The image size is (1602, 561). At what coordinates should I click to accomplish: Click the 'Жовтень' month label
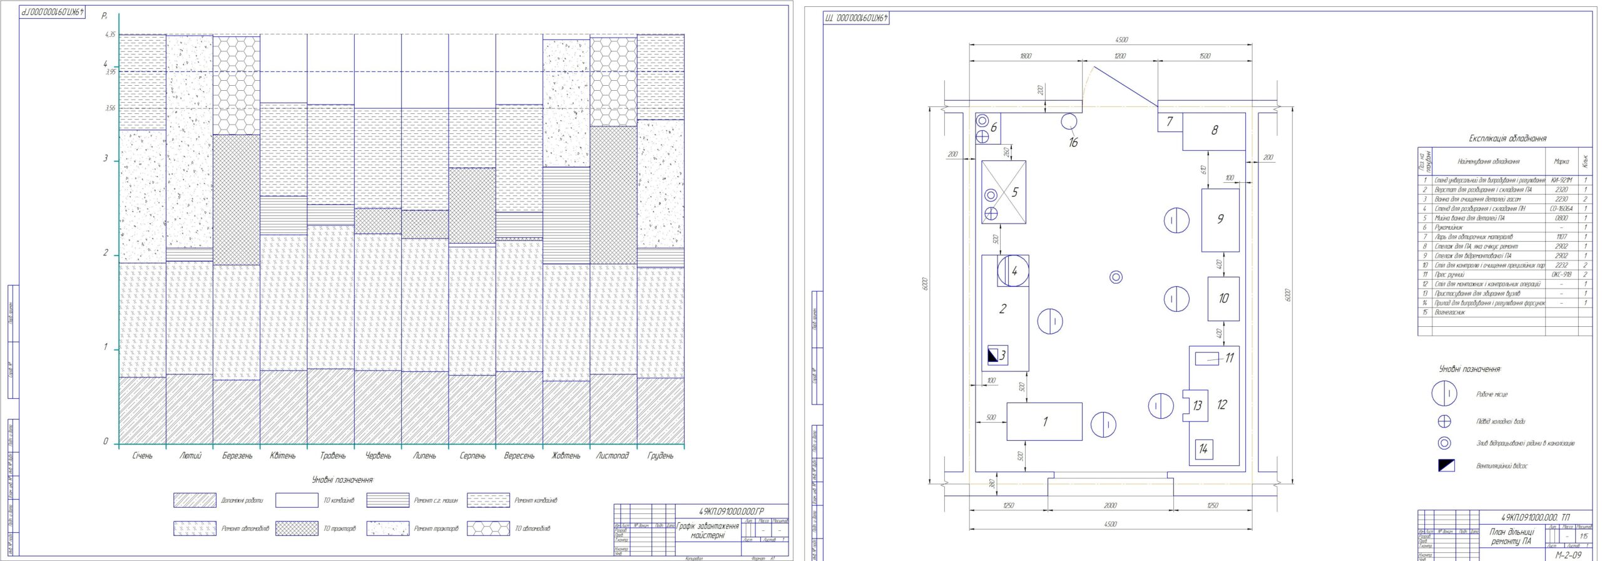tap(566, 456)
